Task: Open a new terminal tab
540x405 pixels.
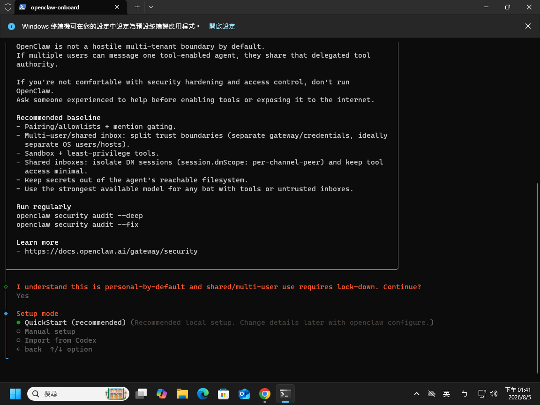Action: 137,7
